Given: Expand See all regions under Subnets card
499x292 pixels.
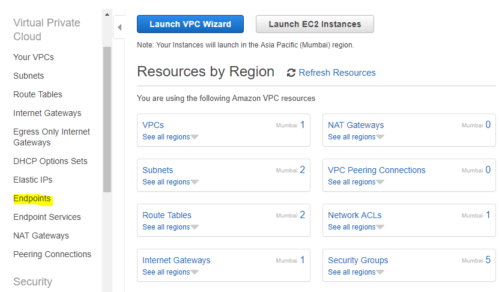Looking at the screenshot, I should click(x=171, y=182).
